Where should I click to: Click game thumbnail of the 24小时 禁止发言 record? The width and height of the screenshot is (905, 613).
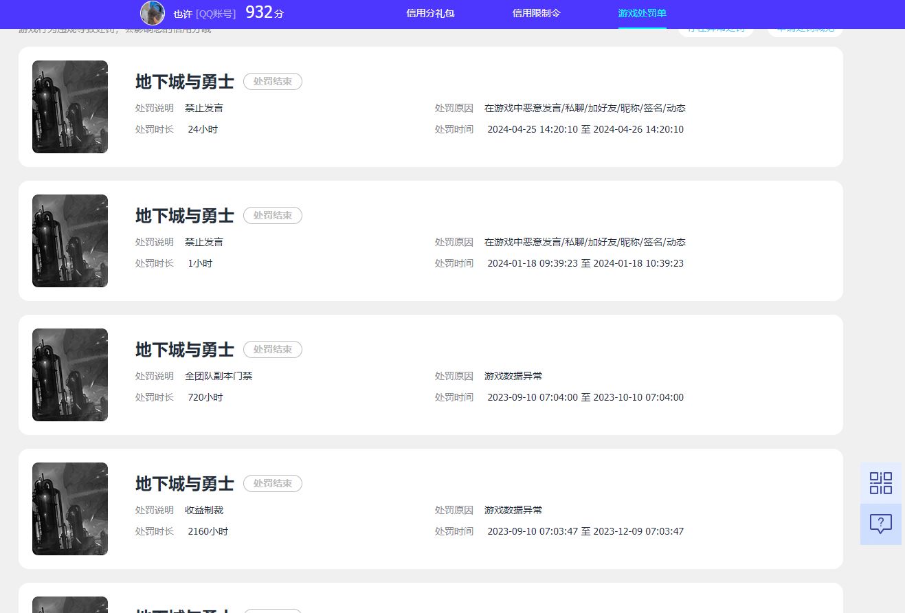[x=70, y=107]
